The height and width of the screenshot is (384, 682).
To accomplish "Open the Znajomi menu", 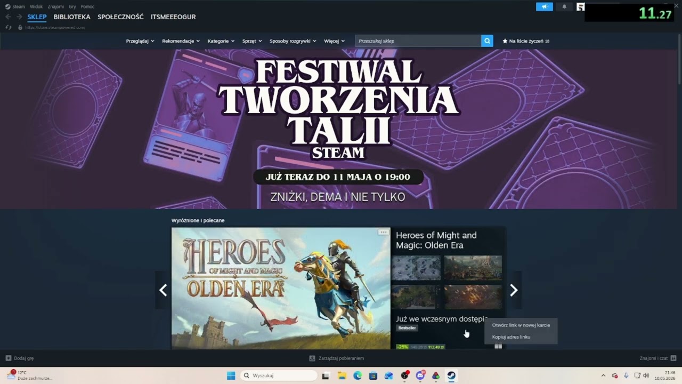I will 56,6.
